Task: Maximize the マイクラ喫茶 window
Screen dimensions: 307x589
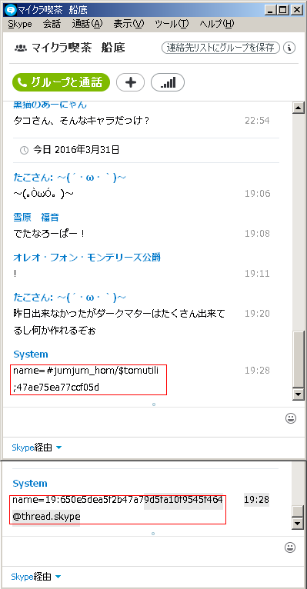Action: 283,9
